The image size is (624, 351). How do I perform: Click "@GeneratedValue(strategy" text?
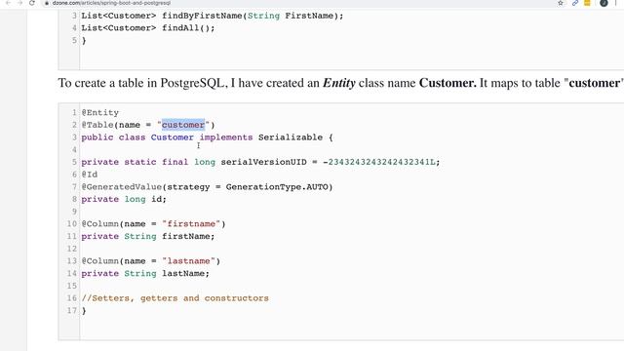[x=145, y=186]
